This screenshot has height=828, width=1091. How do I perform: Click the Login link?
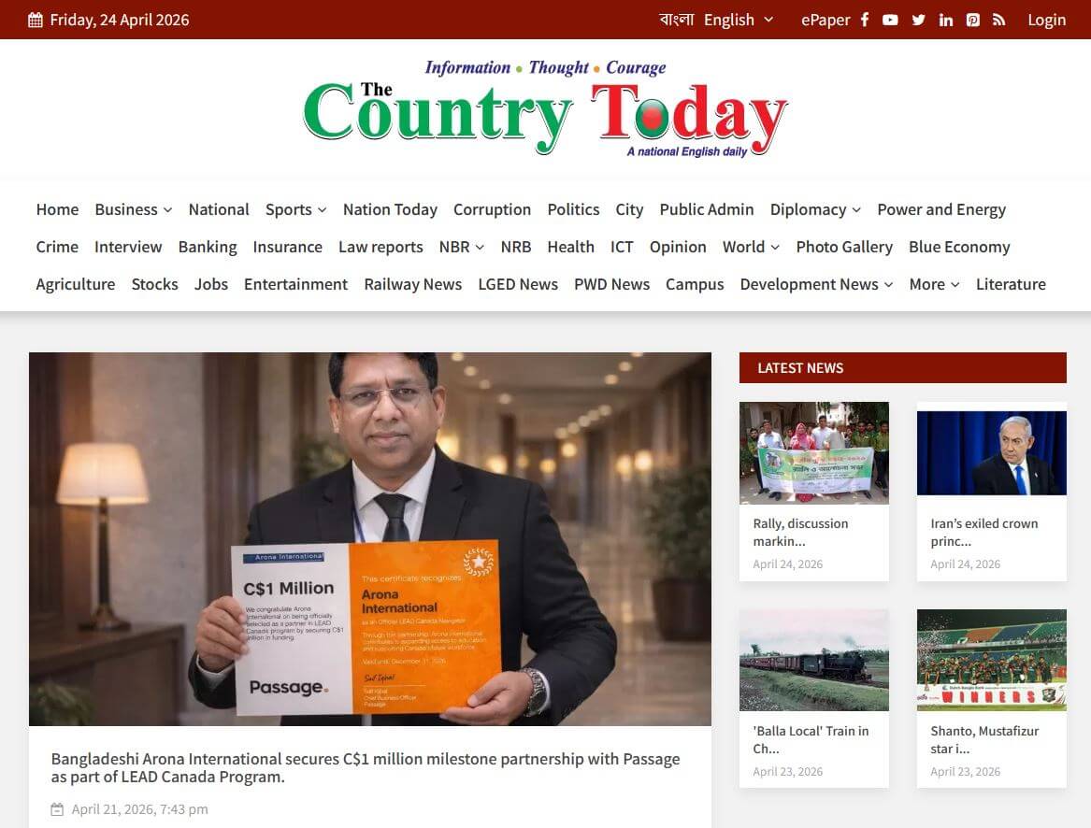pyautogui.click(x=1046, y=20)
